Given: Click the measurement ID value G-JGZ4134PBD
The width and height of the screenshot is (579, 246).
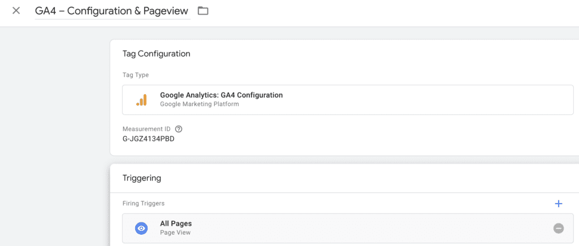Looking at the screenshot, I should (x=149, y=139).
